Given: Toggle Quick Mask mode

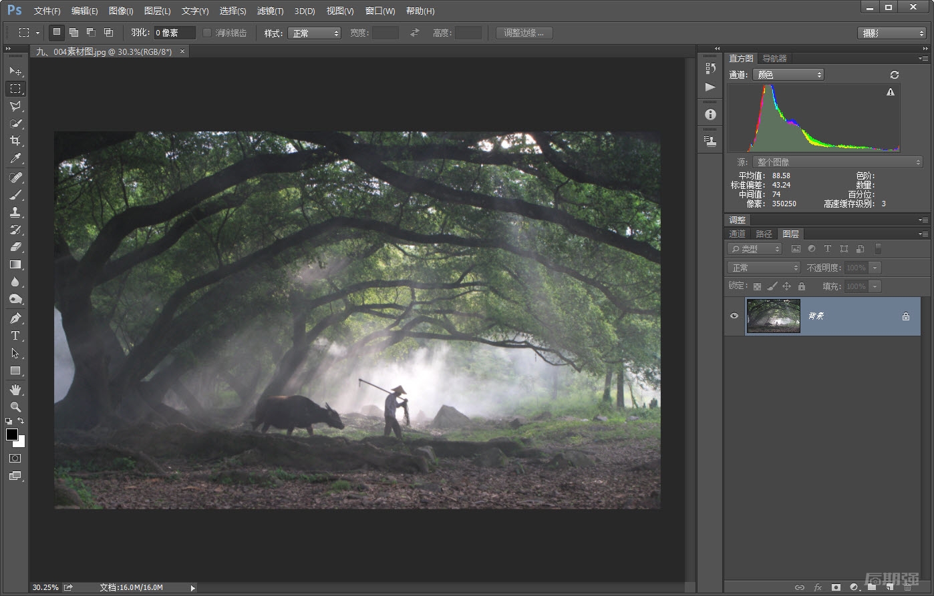Looking at the screenshot, I should pos(15,459).
